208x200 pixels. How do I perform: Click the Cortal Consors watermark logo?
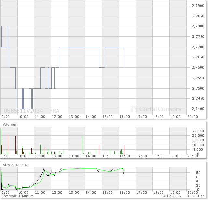tap(156, 109)
